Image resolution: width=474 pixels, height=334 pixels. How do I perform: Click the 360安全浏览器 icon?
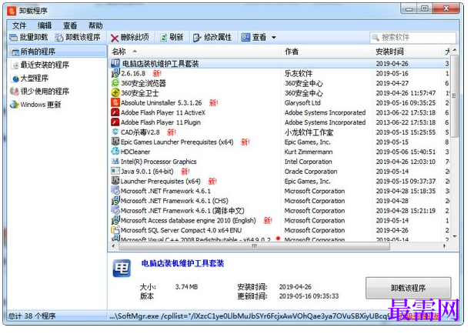[x=115, y=83]
